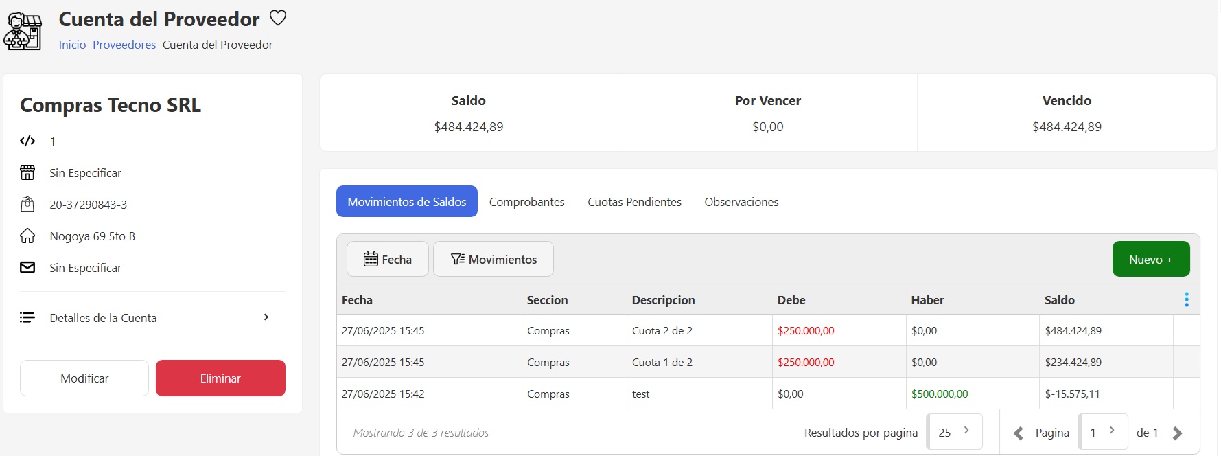This screenshot has width=1221, height=456.
Task: Open the page number selector
Action: tap(1103, 433)
